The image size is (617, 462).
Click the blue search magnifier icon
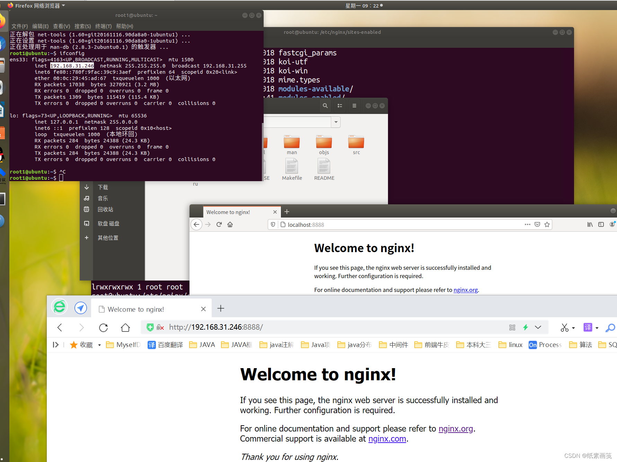[x=610, y=328]
